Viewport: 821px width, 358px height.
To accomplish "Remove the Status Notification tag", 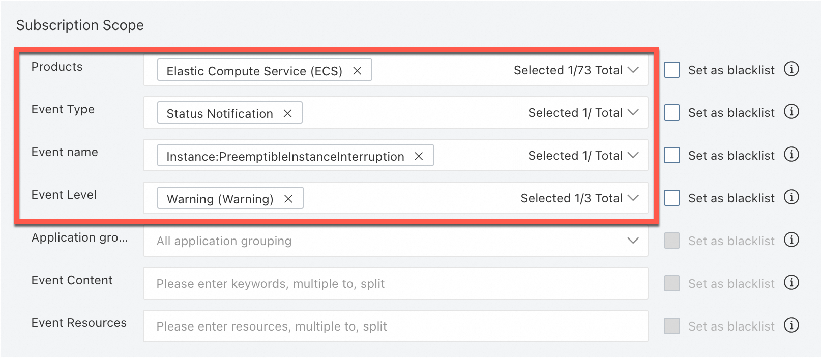I will [287, 113].
